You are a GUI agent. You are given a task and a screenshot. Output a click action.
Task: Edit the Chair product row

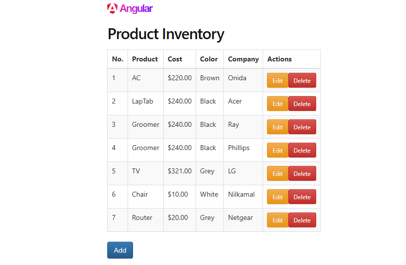277,197
